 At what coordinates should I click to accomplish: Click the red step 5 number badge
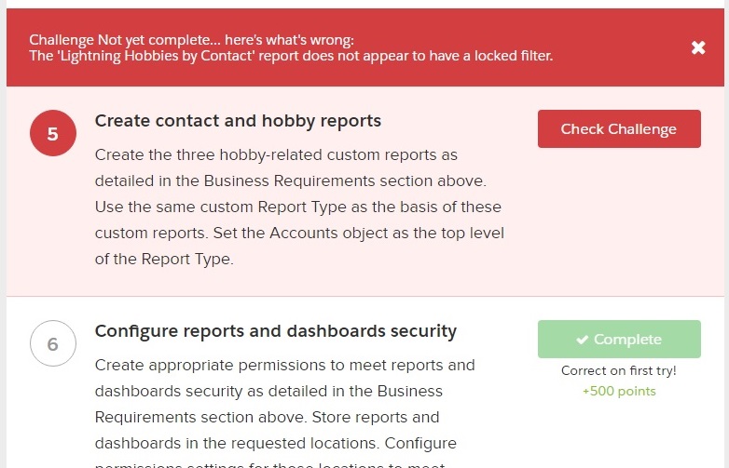pyautogui.click(x=52, y=134)
